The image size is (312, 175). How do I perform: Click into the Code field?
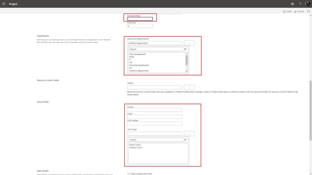tap(155, 117)
